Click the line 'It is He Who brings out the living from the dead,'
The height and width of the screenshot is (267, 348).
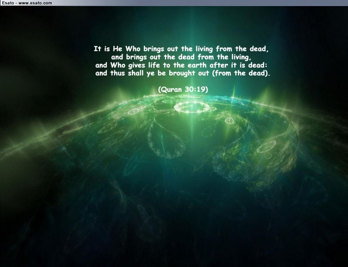181,49
